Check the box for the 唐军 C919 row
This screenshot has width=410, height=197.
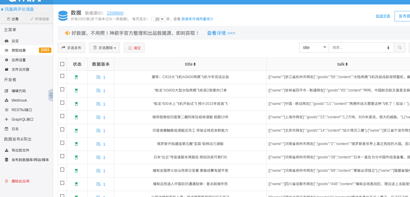62,76
